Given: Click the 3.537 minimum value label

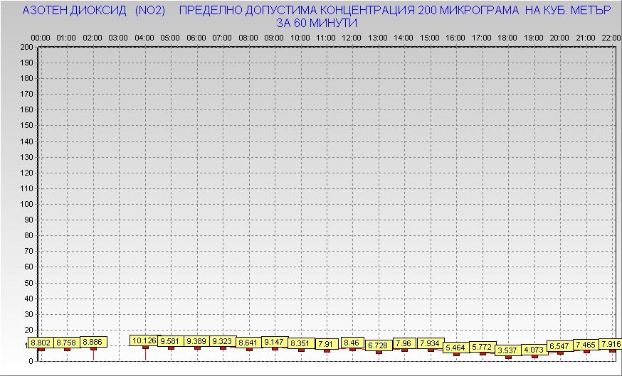Looking at the screenshot, I should (508, 350).
